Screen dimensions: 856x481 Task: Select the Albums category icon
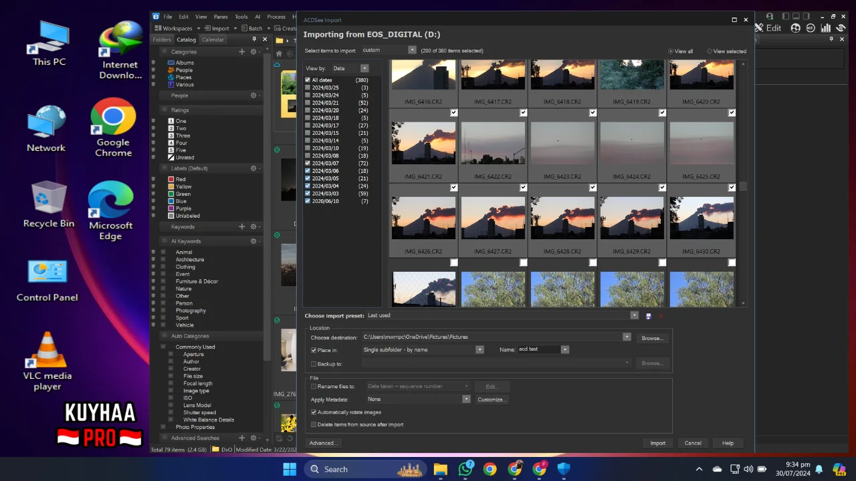171,63
